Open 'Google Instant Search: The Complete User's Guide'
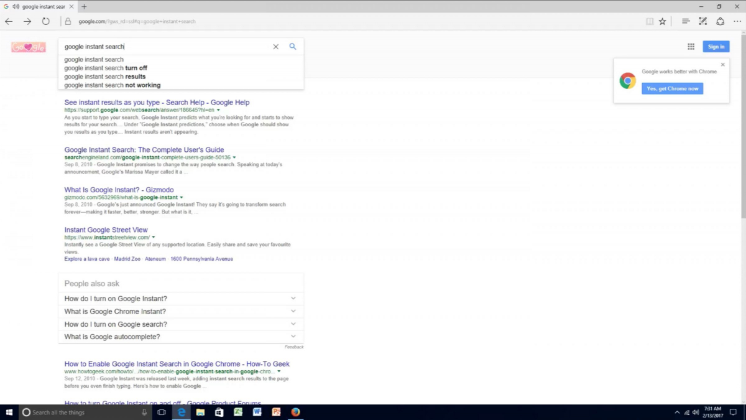Viewport: 746px width, 420px height. (x=144, y=150)
